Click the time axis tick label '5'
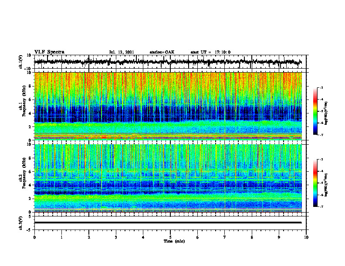The image size is (345, 266). pyautogui.click(x=170, y=237)
